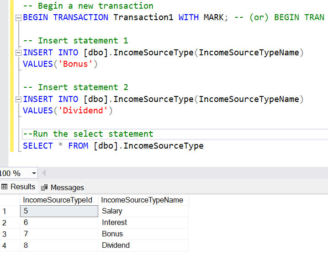Click the results cell containing ID 5
The width and height of the screenshot is (328, 256).
click(x=59, y=211)
